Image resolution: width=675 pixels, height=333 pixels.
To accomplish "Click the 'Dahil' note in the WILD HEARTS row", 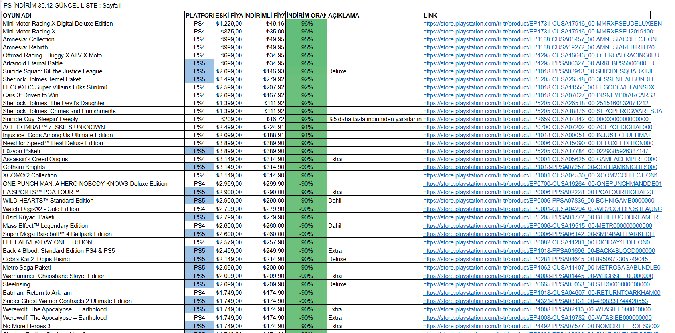I will (x=374, y=201).
